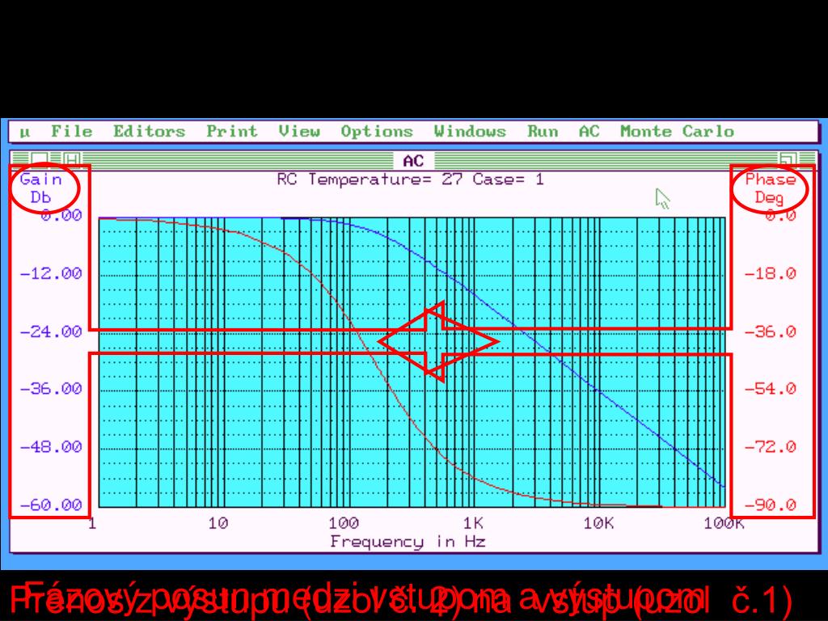This screenshot has height=621, width=828.
Task: Open the µ system menu
Action: 25,132
